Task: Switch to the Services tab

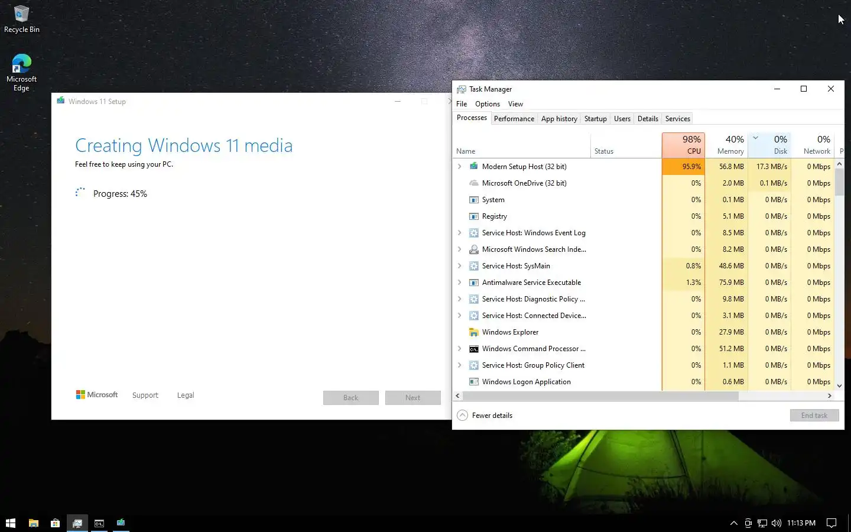Action: click(678, 119)
